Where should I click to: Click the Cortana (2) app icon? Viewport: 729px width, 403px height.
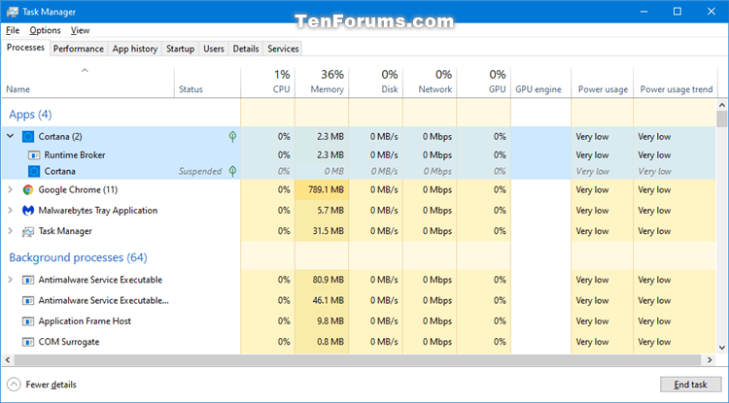28,137
